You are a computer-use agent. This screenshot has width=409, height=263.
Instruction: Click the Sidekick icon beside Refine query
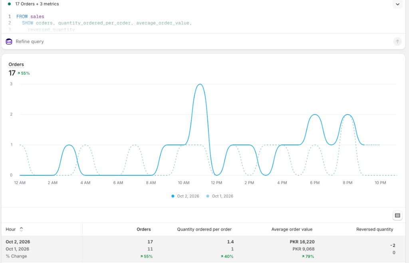(9, 42)
